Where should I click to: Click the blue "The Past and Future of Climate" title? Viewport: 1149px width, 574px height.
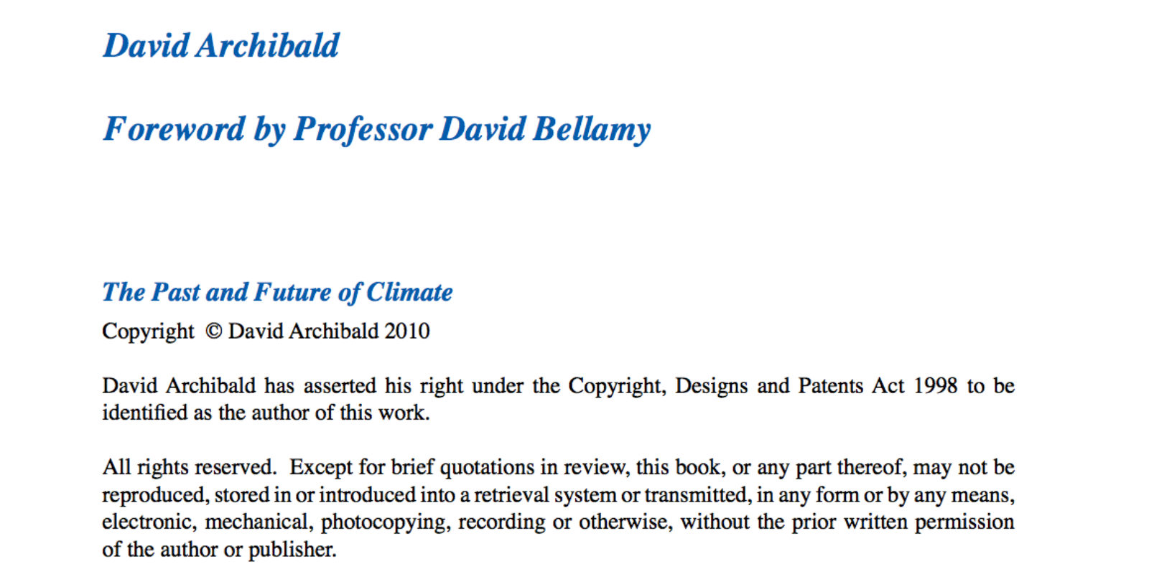[x=277, y=292]
